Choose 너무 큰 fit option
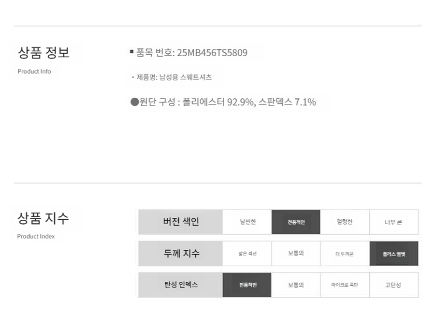 pos(393,222)
